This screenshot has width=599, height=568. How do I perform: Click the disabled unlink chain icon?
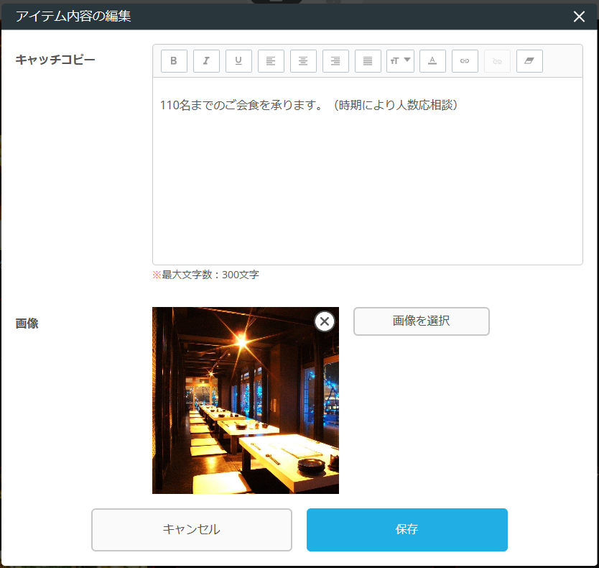click(497, 60)
